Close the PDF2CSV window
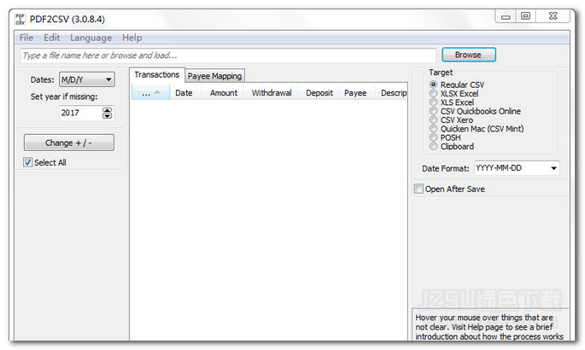This screenshot has width=585, height=350. [553, 16]
